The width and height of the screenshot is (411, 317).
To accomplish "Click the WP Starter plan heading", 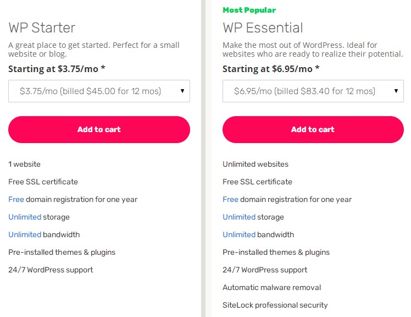I will 42,28.
